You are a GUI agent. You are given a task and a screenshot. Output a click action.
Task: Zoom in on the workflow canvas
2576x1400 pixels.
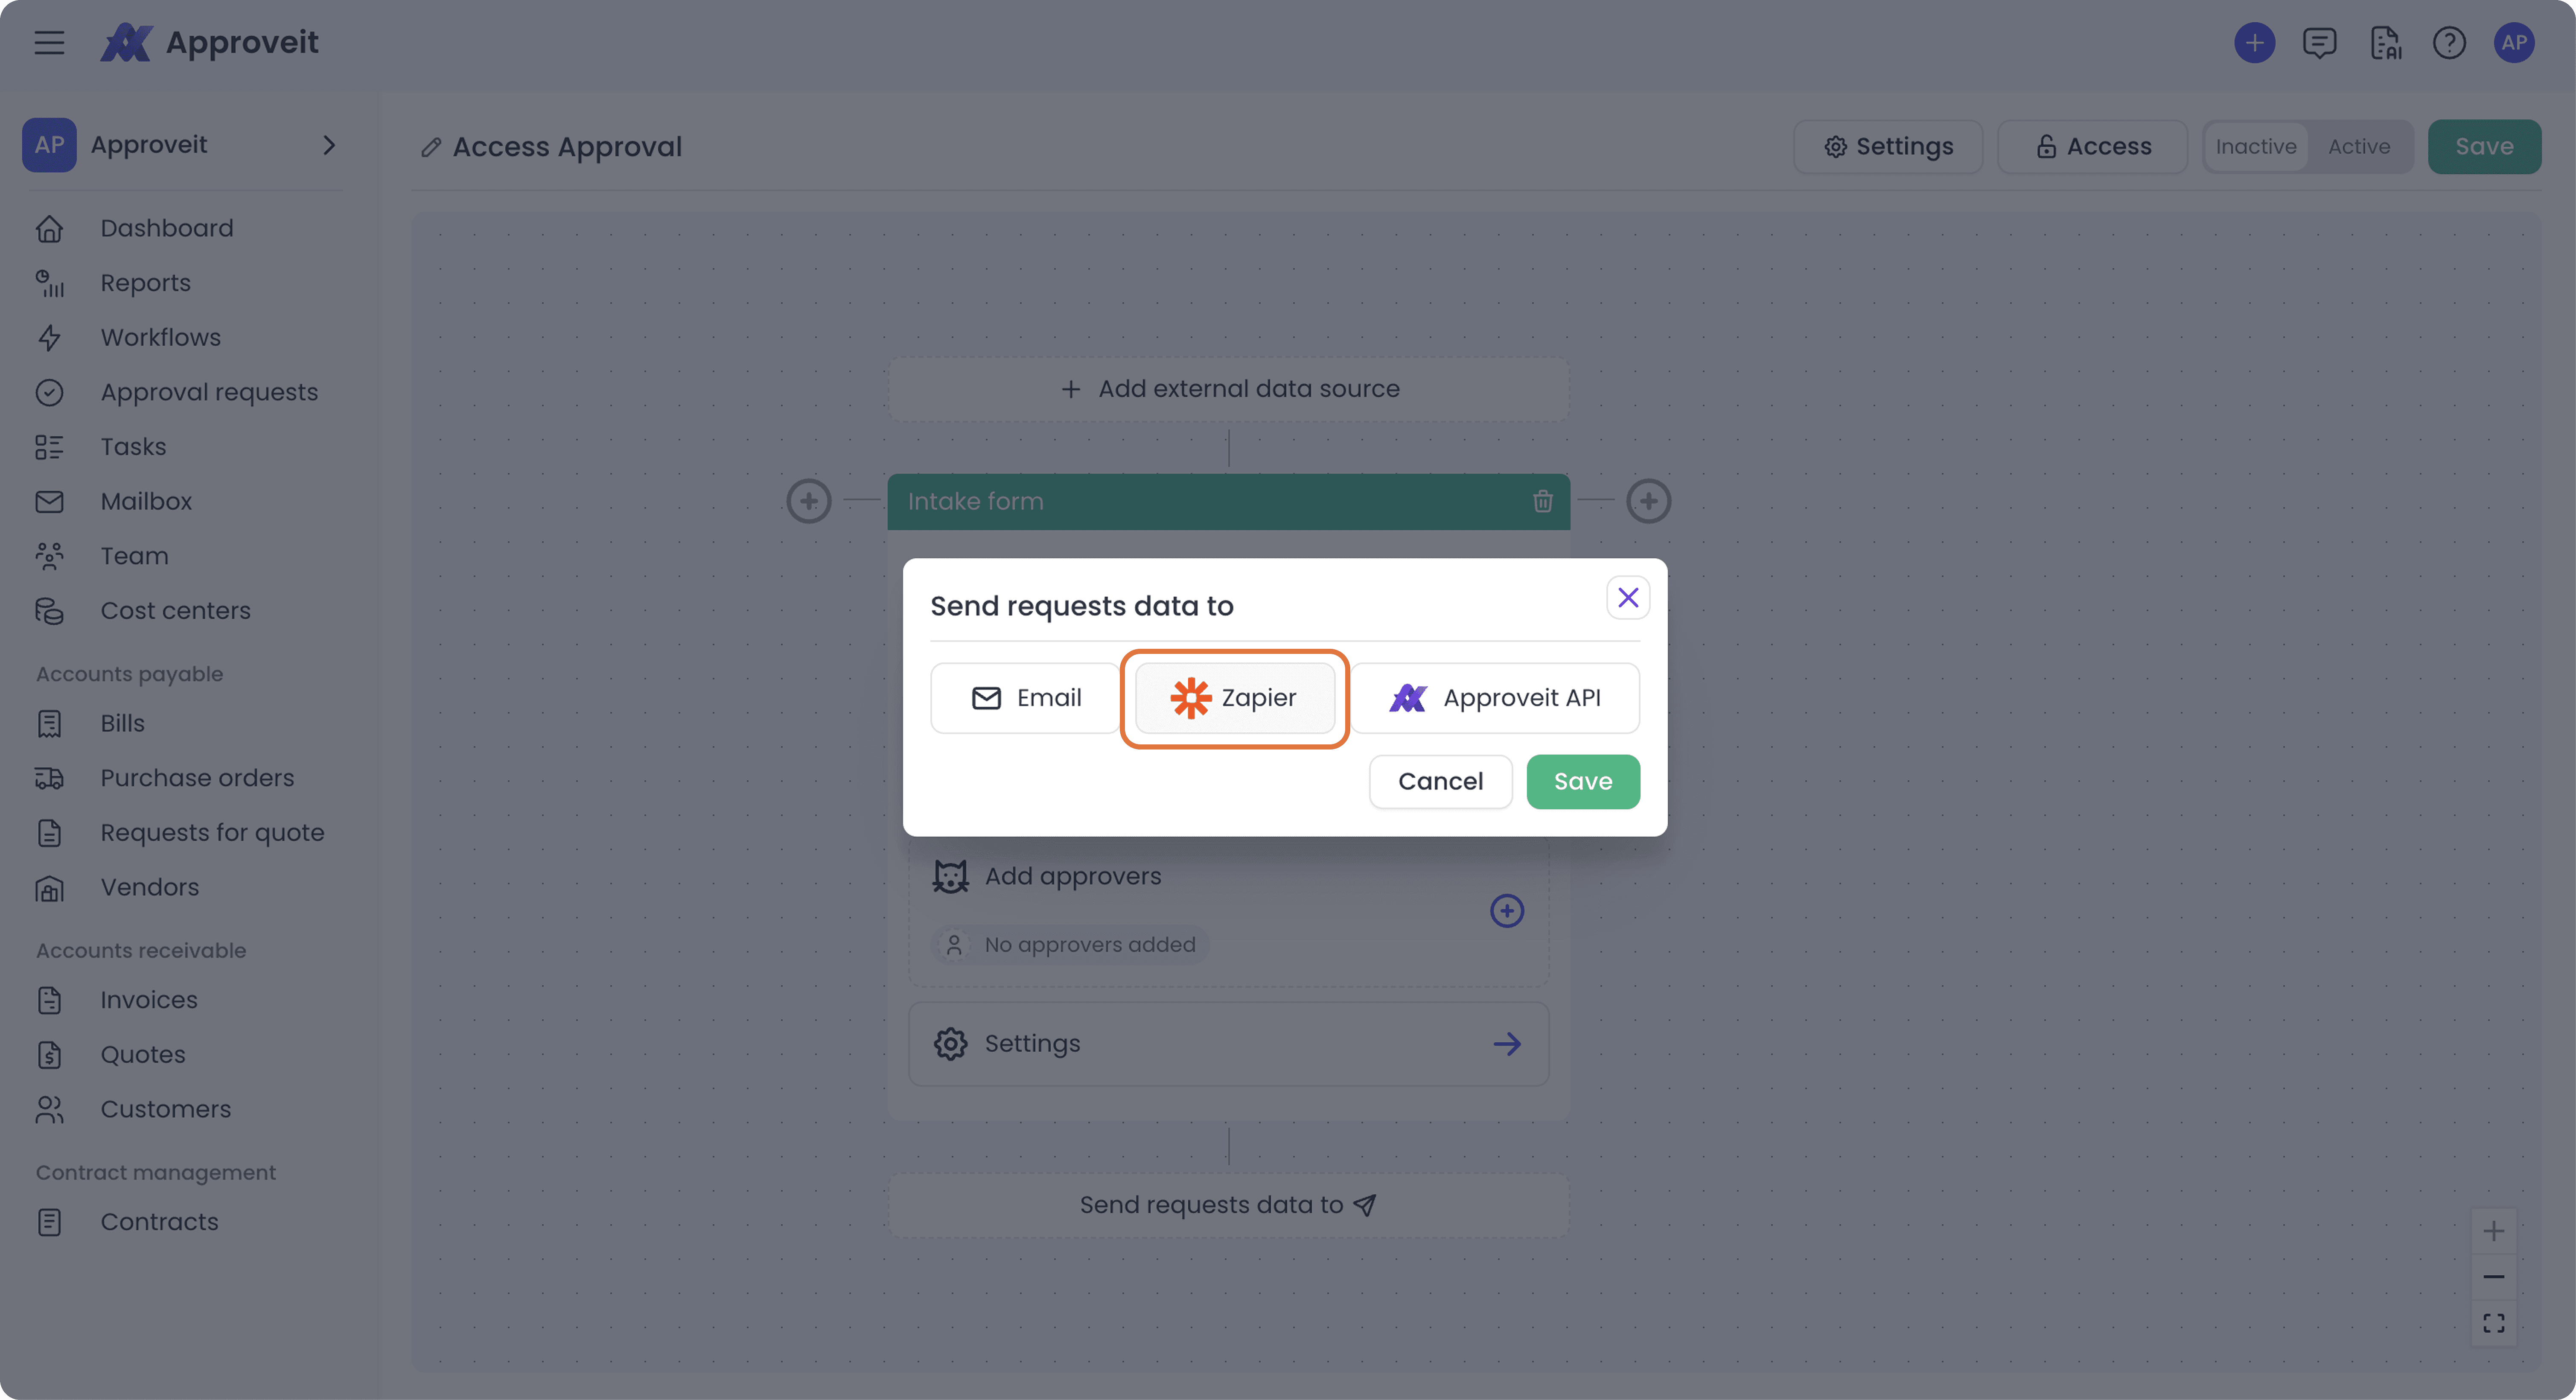coord(2494,1231)
